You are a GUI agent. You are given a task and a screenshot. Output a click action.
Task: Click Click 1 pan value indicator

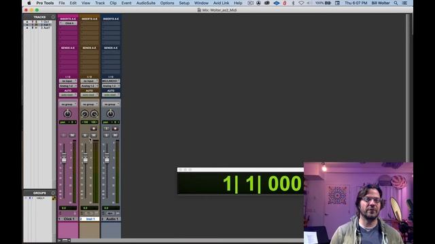click(x=68, y=122)
